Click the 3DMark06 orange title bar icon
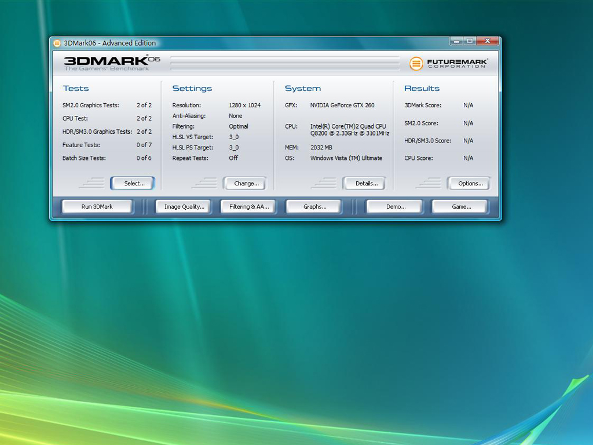Viewport: 593px width, 445px height. [57, 43]
